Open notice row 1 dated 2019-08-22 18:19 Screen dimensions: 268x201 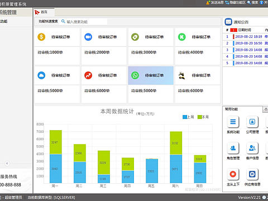click(x=246, y=37)
